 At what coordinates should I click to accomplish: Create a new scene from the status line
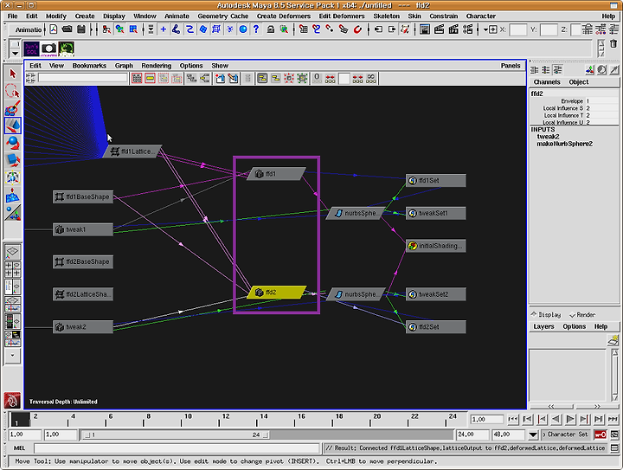(x=54, y=29)
